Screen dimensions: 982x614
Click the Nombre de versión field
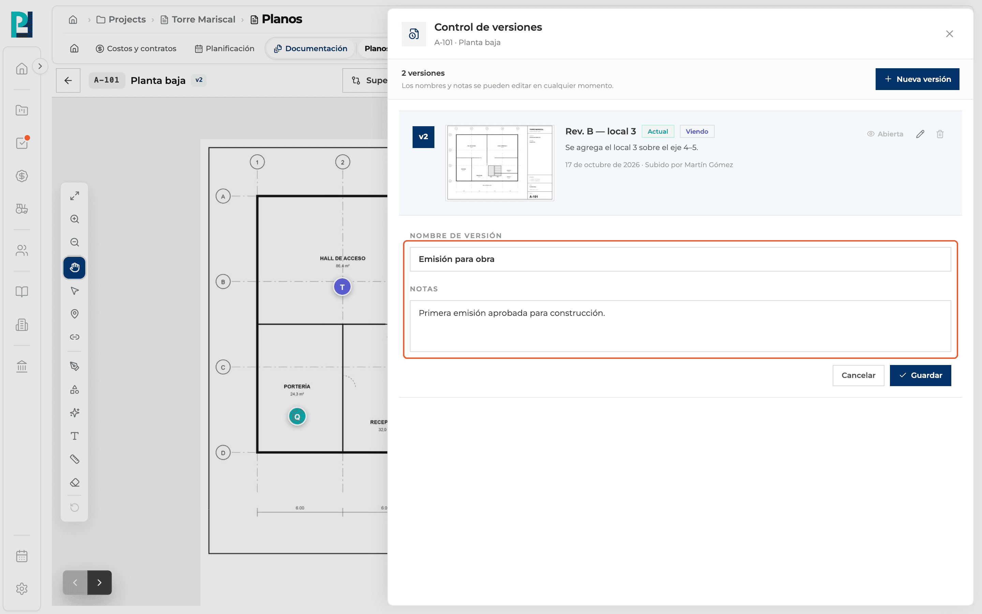click(680, 259)
